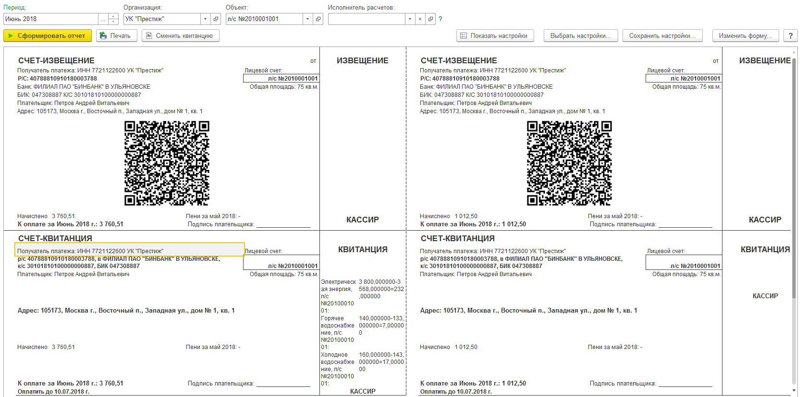Screen dimensions: 807x397
Task: Focus the Период field showing Июнь 2018
Action: tap(50, 19)
